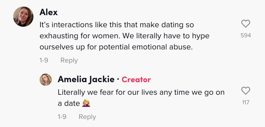Visit the Alex username profile link
This screenshot has width=265, height=127.
[48, 12]
